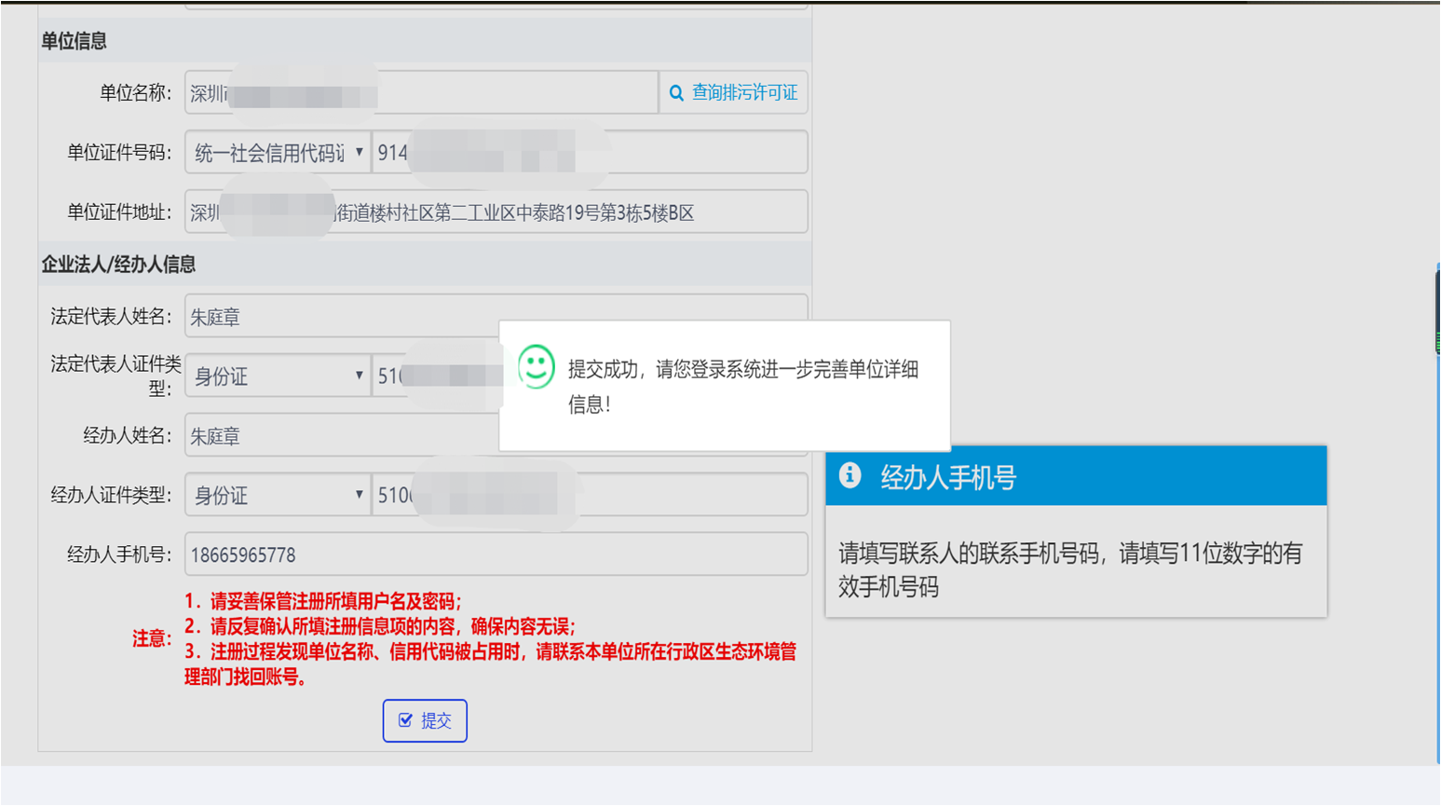This screenshot has width=1441, height=806.
Task: Click the green smiley success icon
Action: (x=536, y=366)
